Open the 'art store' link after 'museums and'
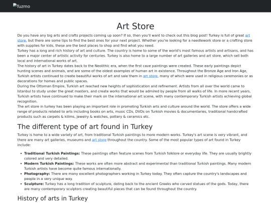Viewport: 271px width, 203px height. coord(99,140)
